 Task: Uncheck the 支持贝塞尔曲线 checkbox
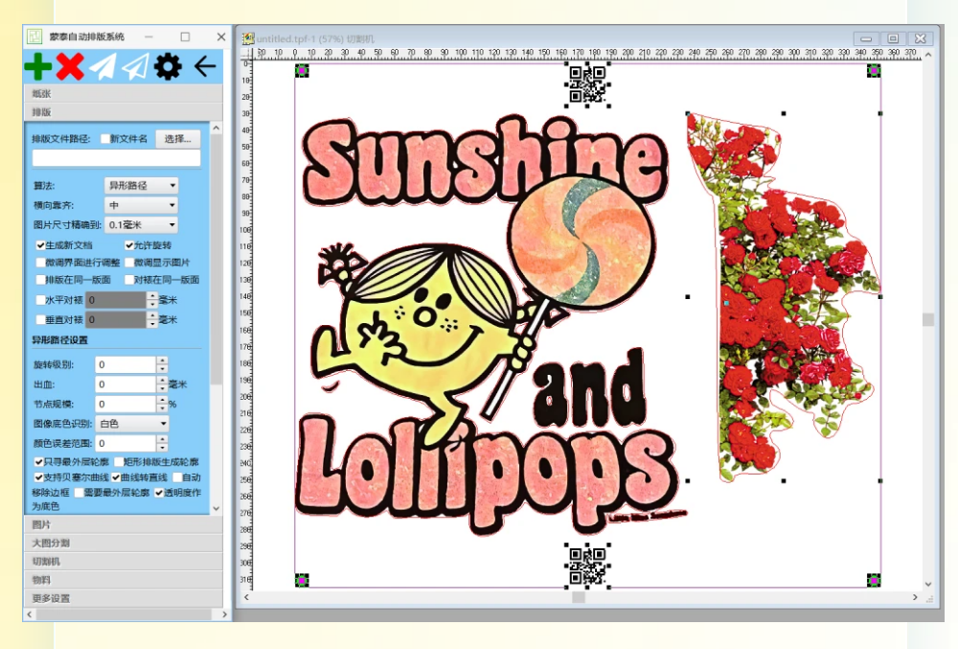click(x=38, y=477)
